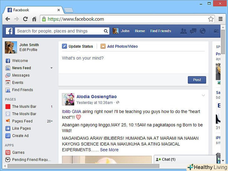Click John Smith profile picture in sidebar
Screen dimensions: 228x171
[11, 47]
